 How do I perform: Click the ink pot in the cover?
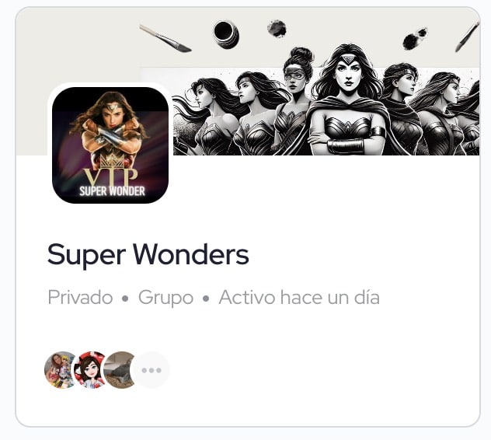click(226, 34)
